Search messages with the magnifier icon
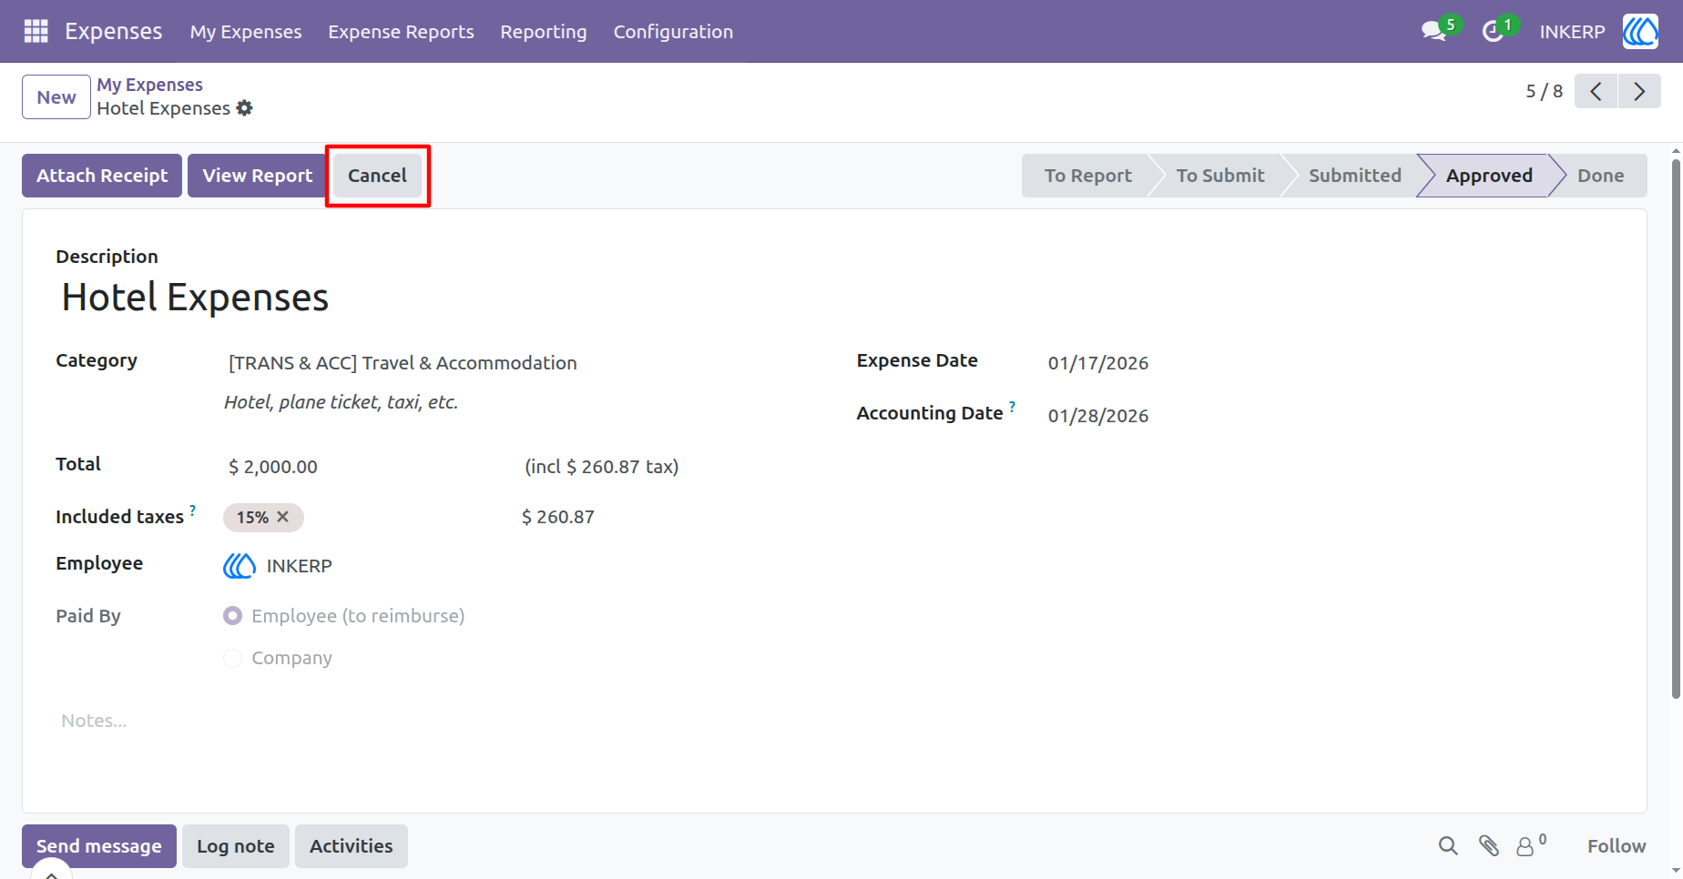Viewport: 1683px width, 879px height. [1448, 846]
